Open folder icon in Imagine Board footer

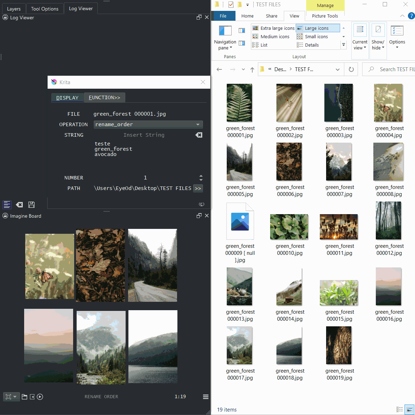[24, 397]
